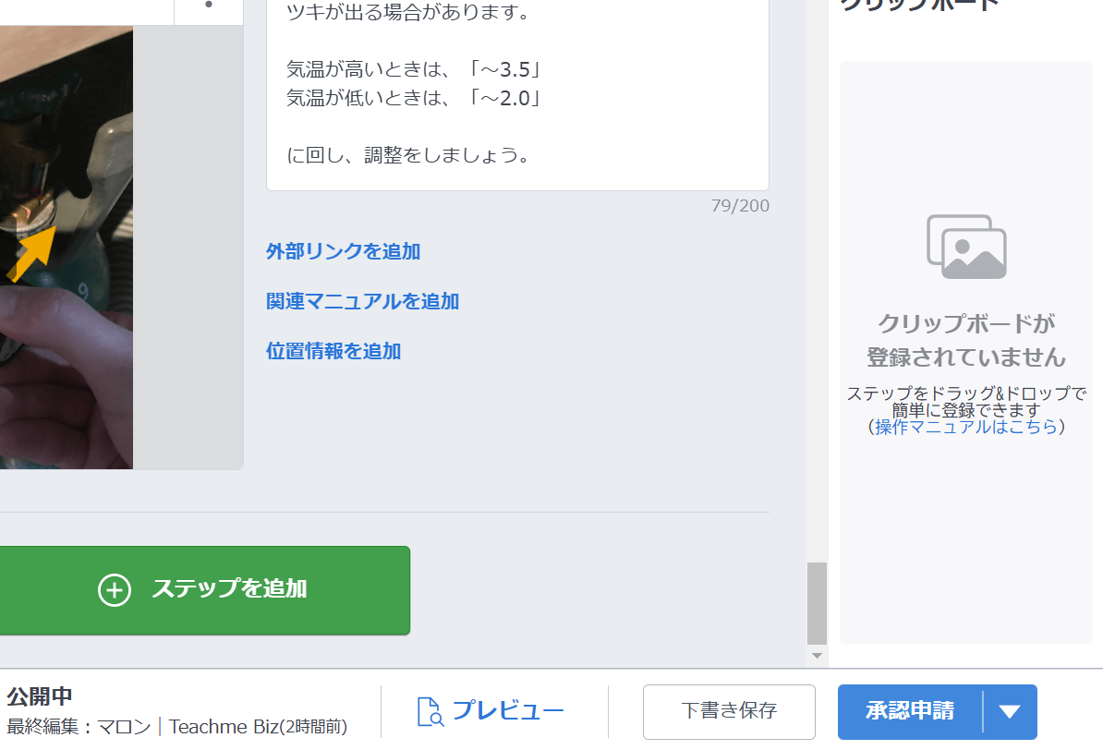The height and width of the screenshot is (750, 1103).
Task: Click 関連マニュアルを追加 link
Action: [362, 301]
